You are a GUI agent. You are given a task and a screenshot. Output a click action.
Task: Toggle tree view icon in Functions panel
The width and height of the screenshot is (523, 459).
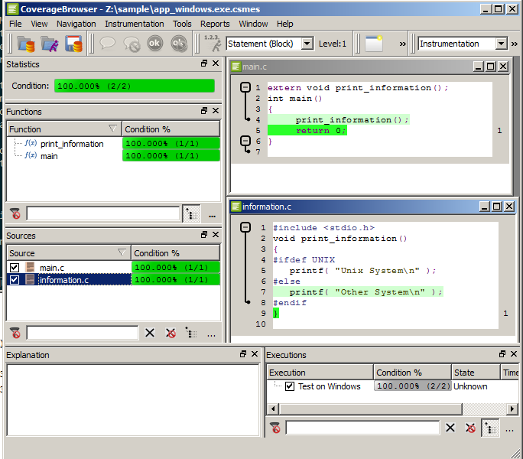(191, 213)
